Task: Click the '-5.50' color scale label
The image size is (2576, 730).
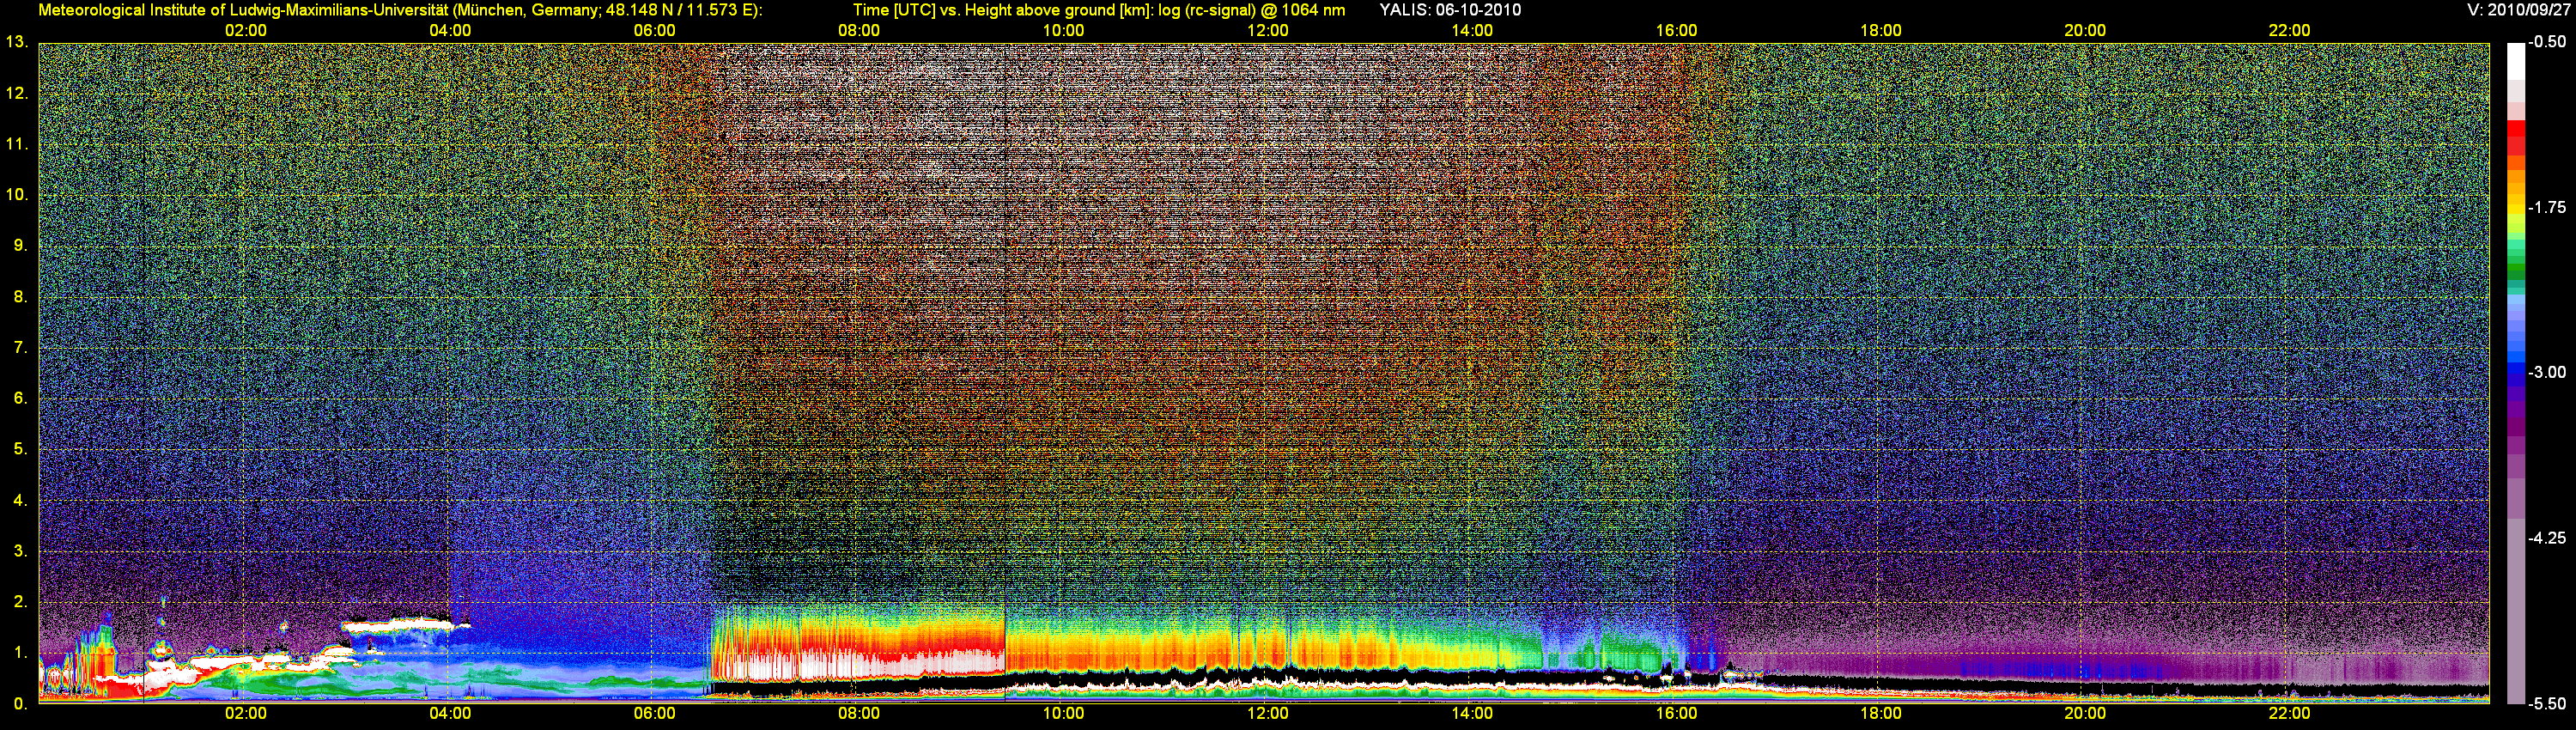Action: 2547,703
